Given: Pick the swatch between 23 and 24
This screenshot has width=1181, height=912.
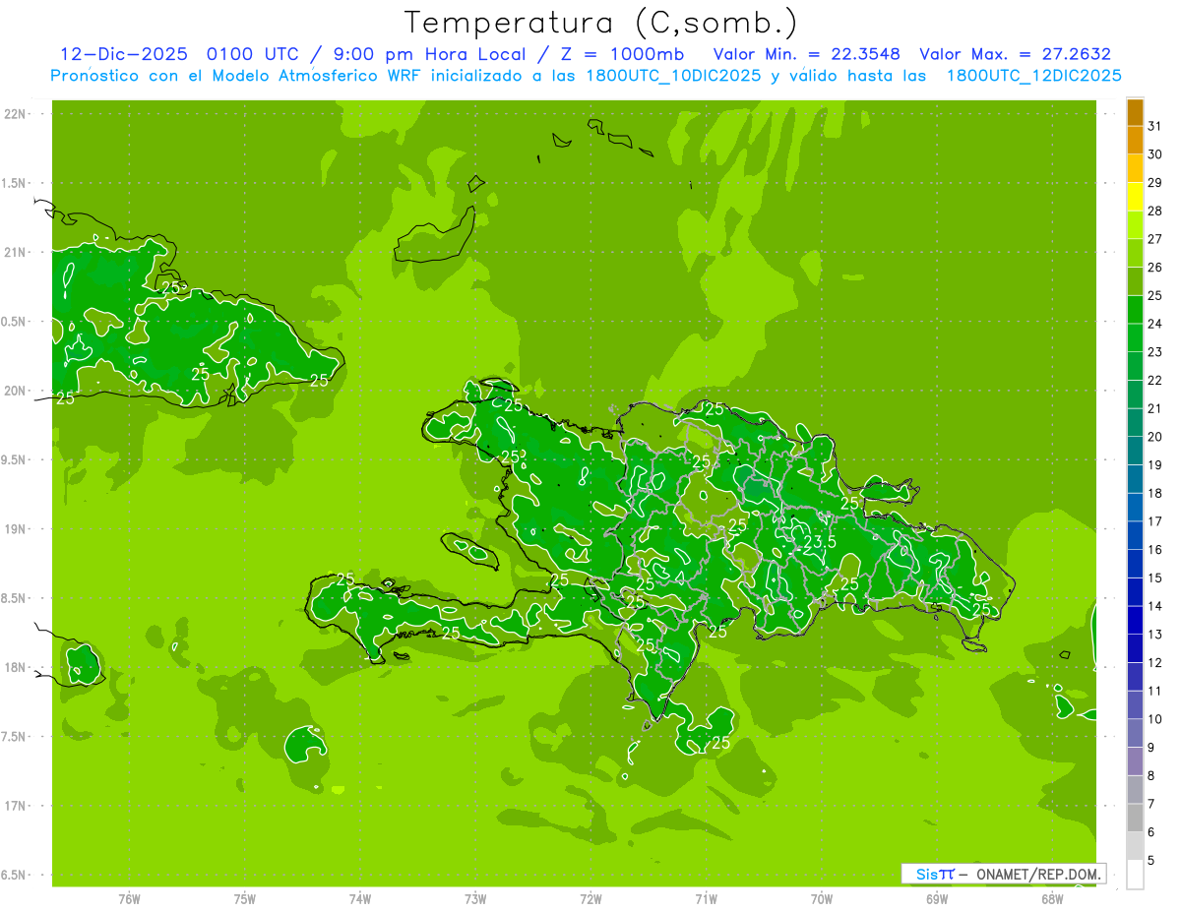Looking at the screenshot, I should coord(1135,338).
